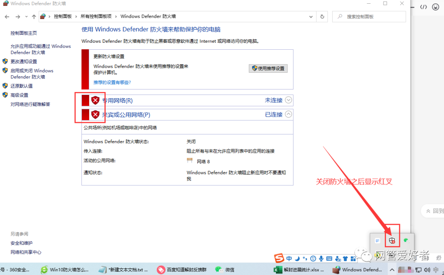
Task: Switch to Win10防火墙怎么... taskbar item
Action: [x=65, y=270]
